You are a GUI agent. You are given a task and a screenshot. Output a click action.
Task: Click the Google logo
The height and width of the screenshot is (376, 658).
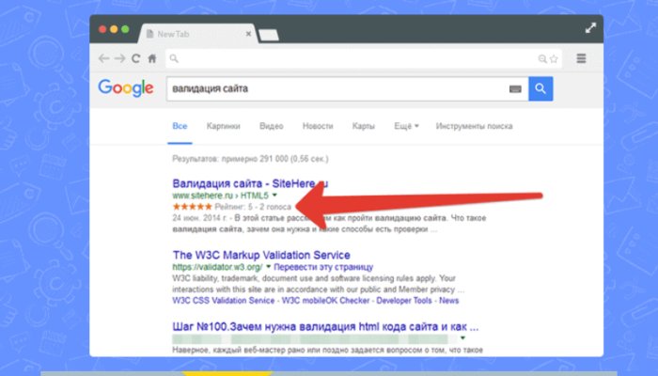coord(125,88)
